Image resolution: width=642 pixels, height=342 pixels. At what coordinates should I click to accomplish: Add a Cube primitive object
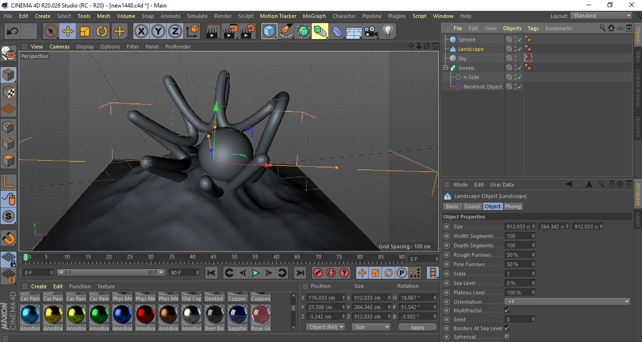[x=269, y=32]
